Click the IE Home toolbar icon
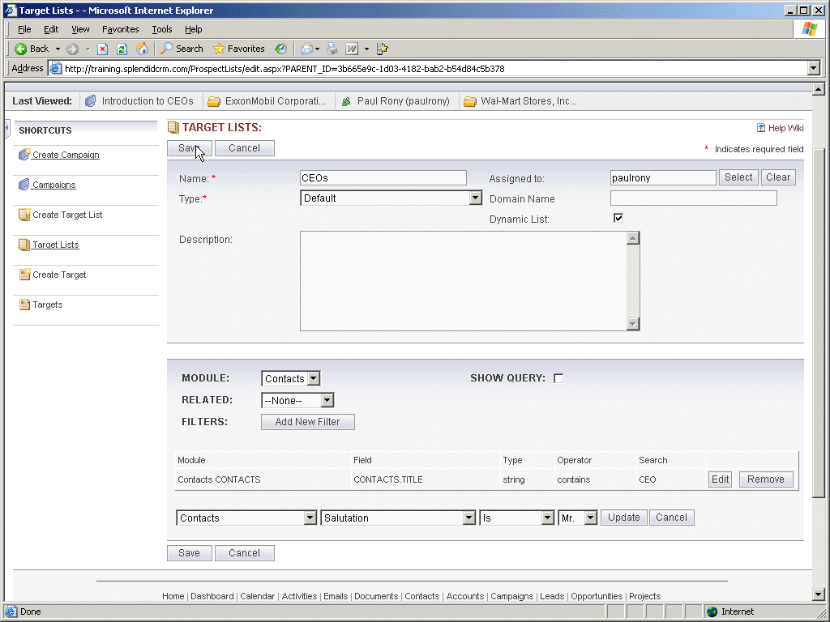The height and width of the screenshot is (622, 830). [142, 49]
